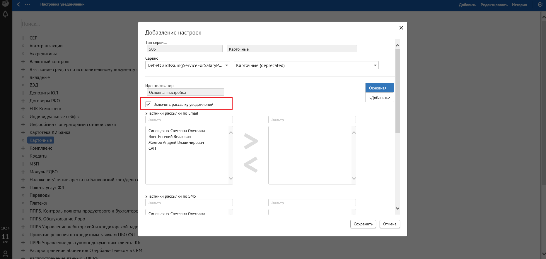Close the Добавление настроек dialog

[401, 28]
